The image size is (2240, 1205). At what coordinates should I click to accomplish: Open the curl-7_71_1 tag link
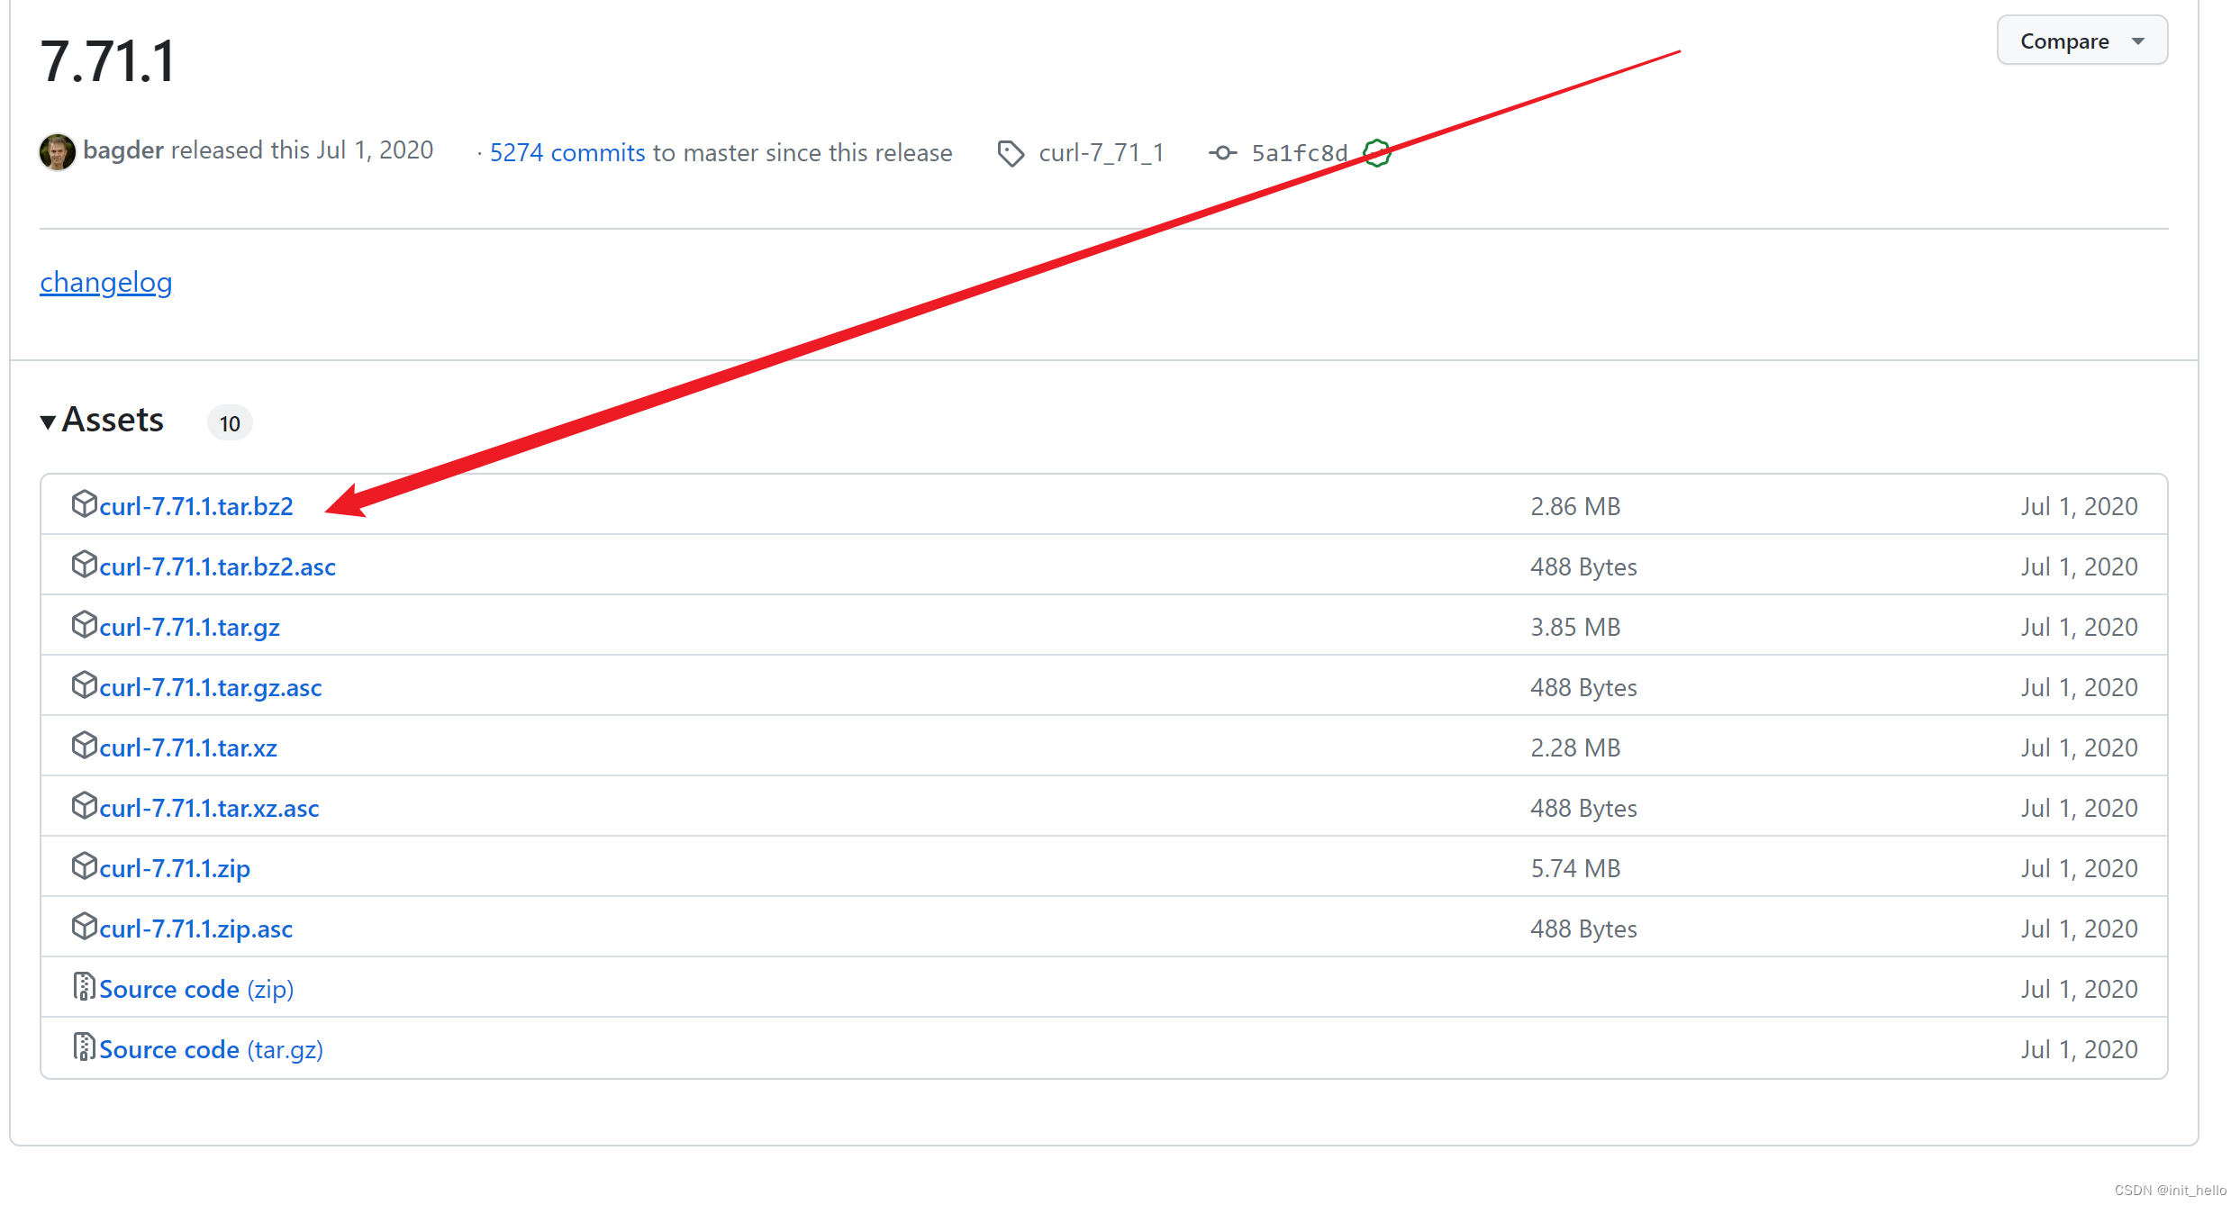[x=1101, y=153]
